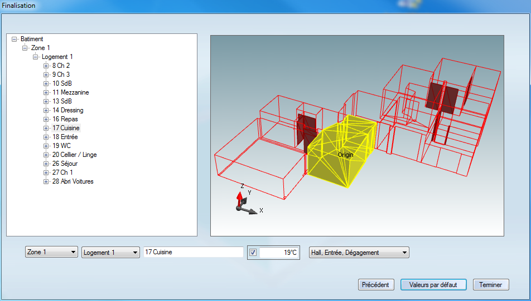531x301 pixels.
Task: Edit the 19°C temperature field
Action: [x=279, y=253]
